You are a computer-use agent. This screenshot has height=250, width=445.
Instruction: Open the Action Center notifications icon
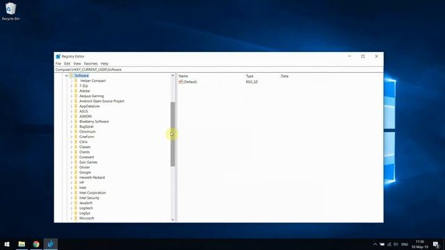coord(436,244)
